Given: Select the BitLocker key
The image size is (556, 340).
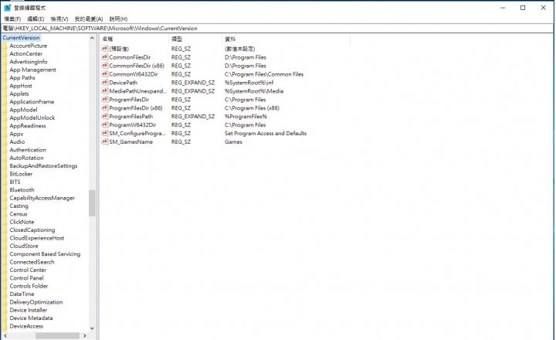Looking at the screenshot, I should pyautogui.click(x=21, y=174).
